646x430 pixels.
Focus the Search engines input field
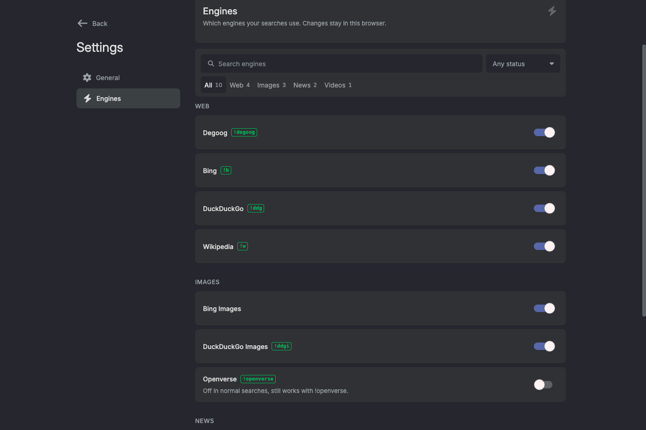342,63
